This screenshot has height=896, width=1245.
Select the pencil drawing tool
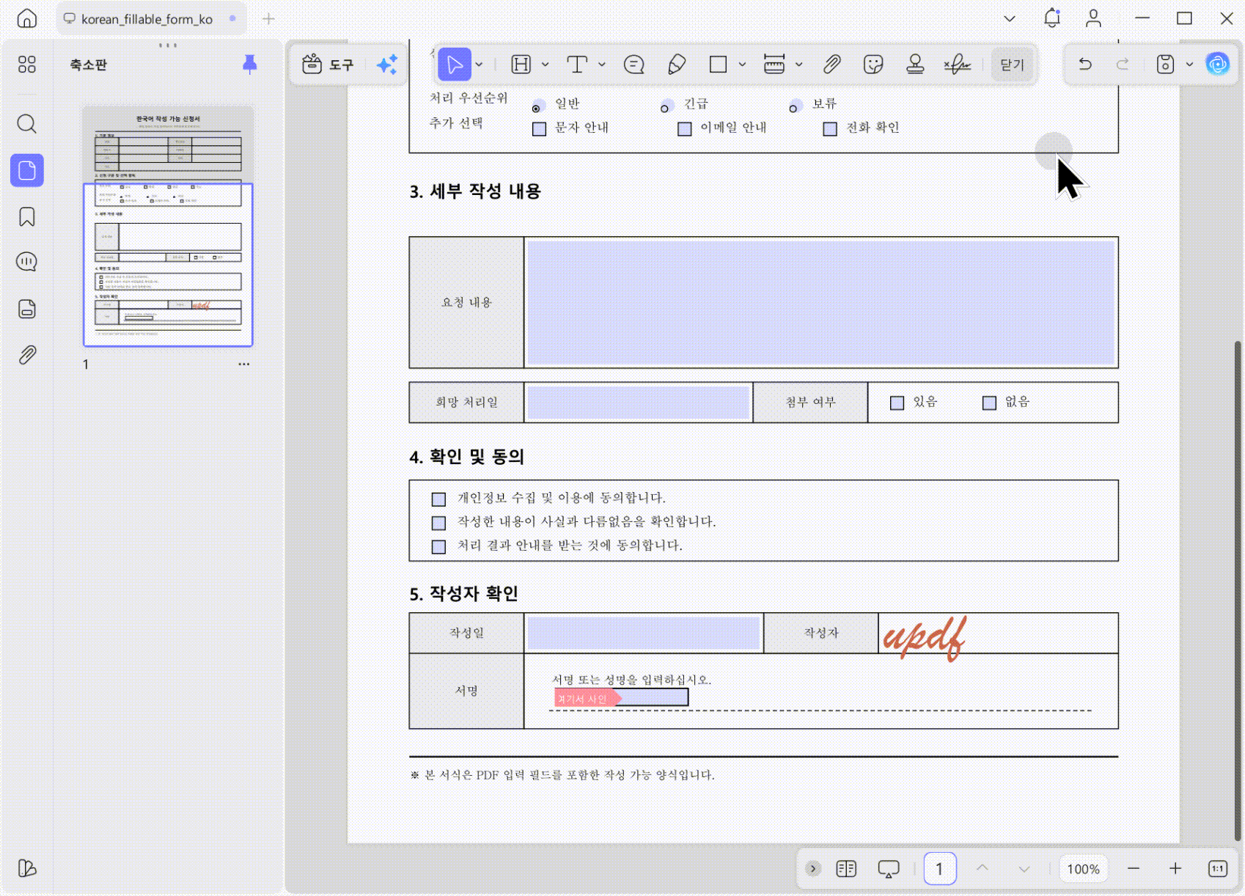(677, 65)
